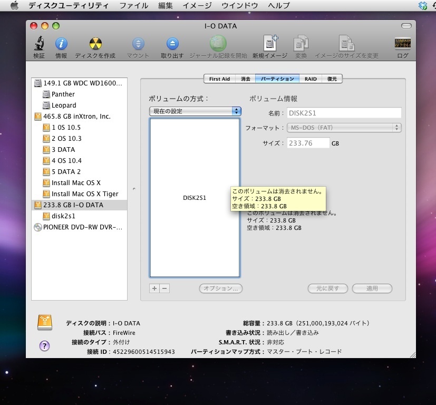Screen dimensions: 436x405
Task: Click the plus button to add partition
Action: (154, 288)
